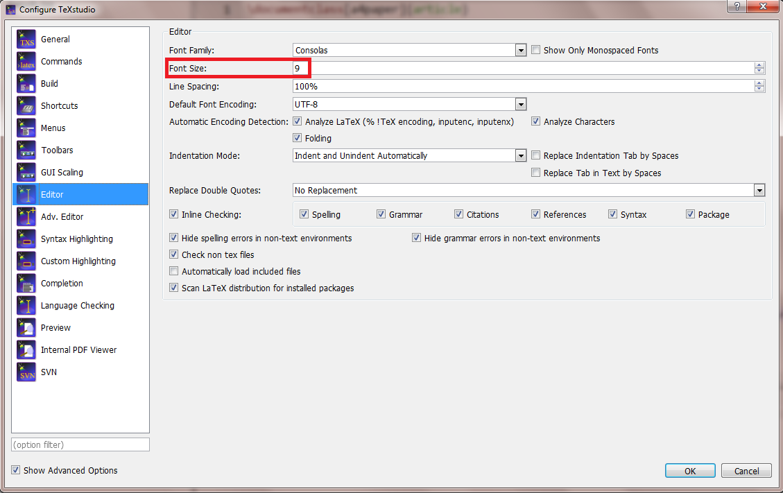Toggle the Analyze LaTeX encoding checkbox
The width and height of the screenshot is (783, 493).
click(x=297, y=121)
